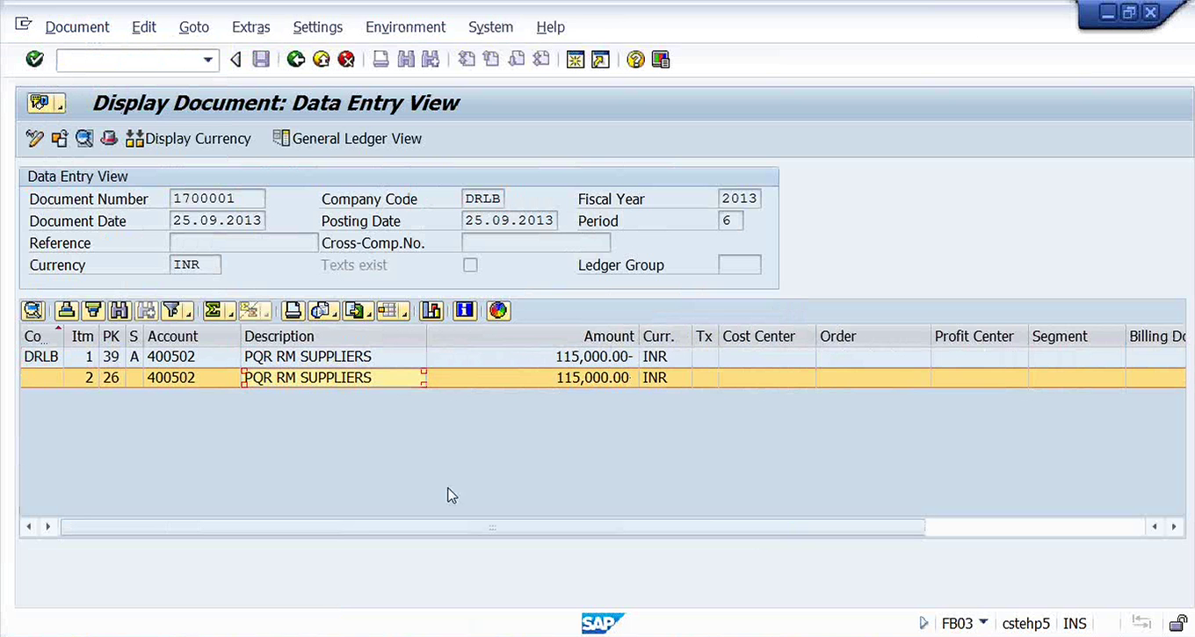Screen dimensions: 1195x637
Task: Toggle the Texts exist checkbox
Action: (x=470, y=264)
